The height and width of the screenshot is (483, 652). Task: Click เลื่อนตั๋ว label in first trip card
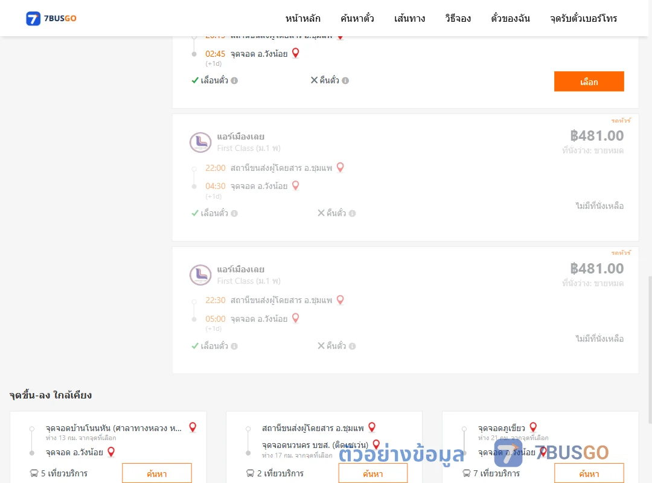pos(214,80)
